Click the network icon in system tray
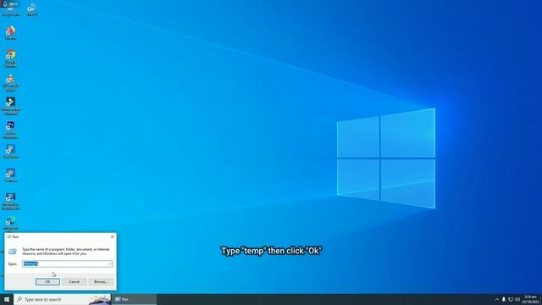Image resolution: width=542 pixels, height=305 pixels. pyautogui.click(x=511, y=299)
